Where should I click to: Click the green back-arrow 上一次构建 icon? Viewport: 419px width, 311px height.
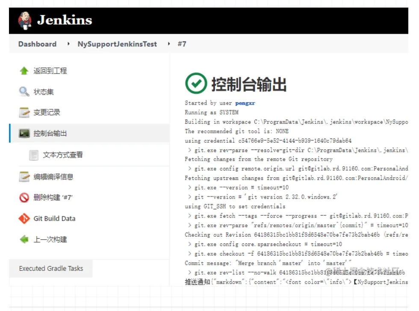tap(24, 239)
